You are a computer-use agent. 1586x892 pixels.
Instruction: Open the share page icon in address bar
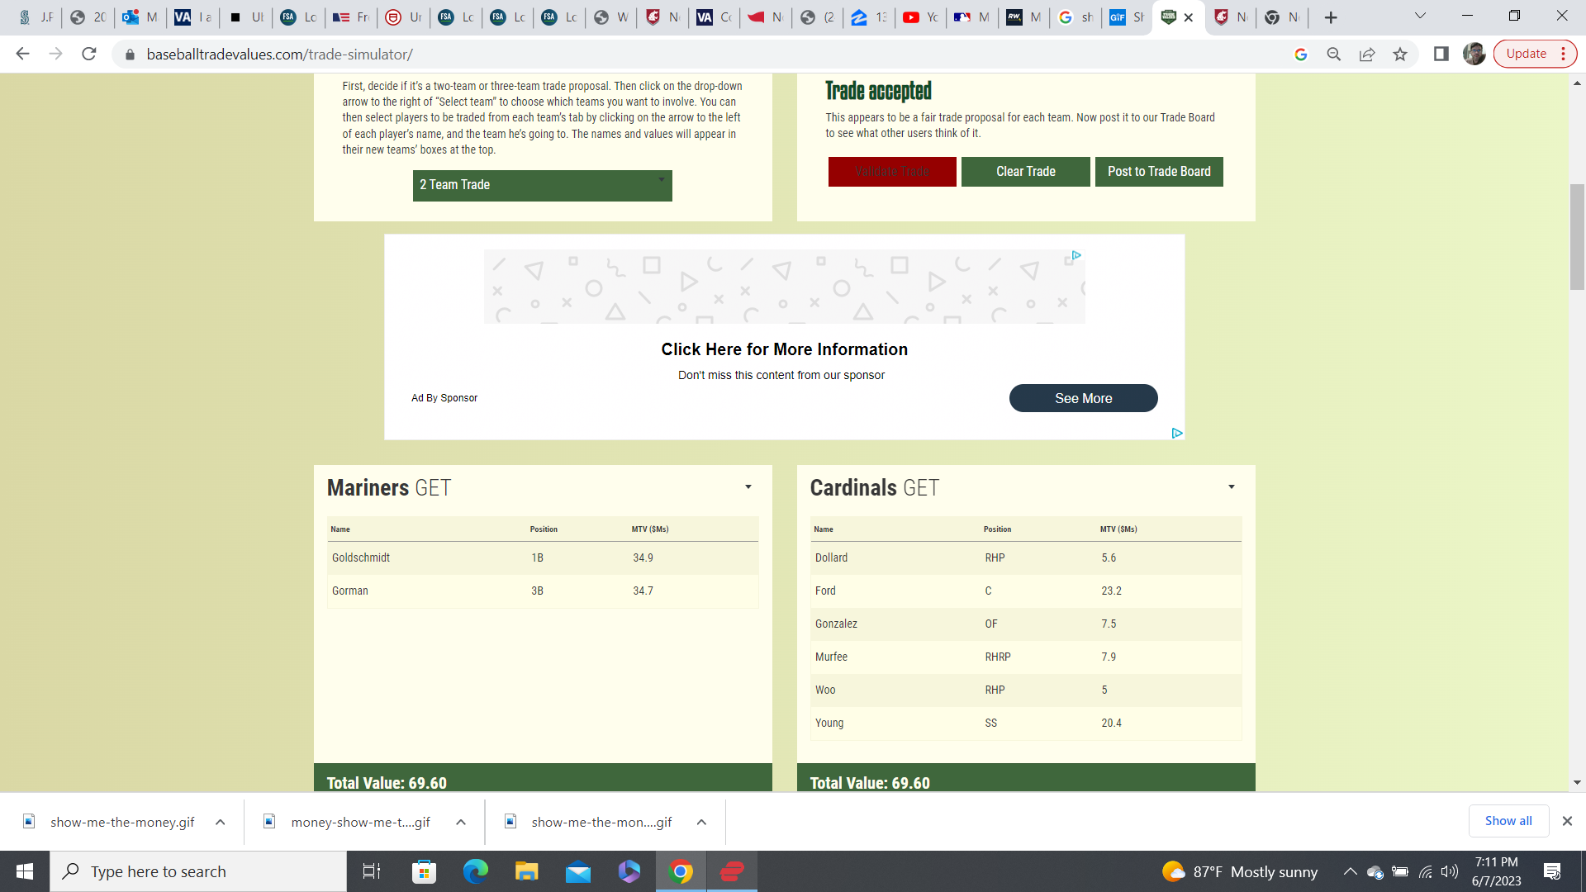point(1367,54)
